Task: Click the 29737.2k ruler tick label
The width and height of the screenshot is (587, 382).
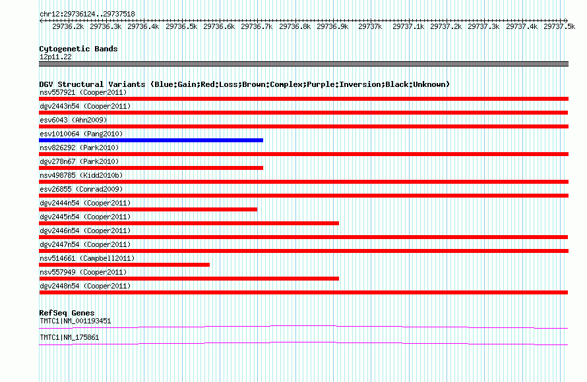Action: coord(446,26)
